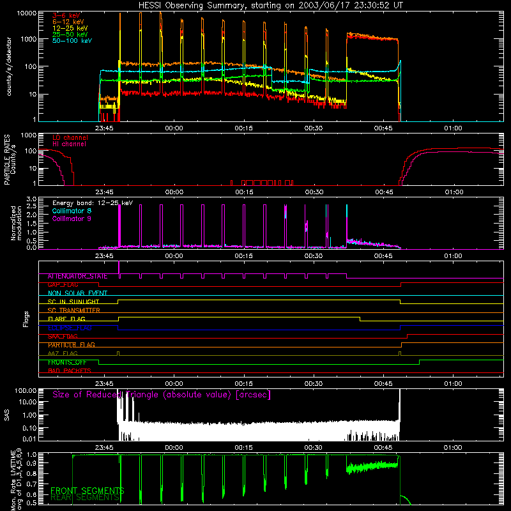Viewport: 511px width, 511px height.
Task: Click "00:30" under the normalized modulation panel
Action: coord(314,256)
